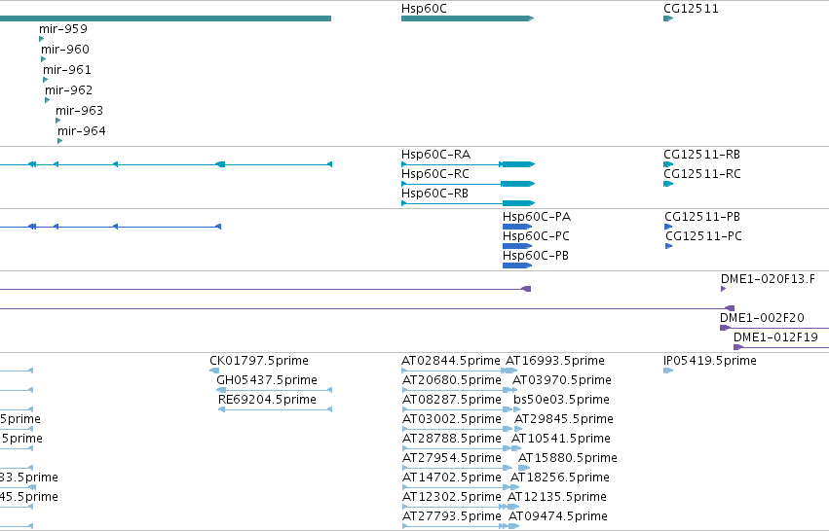
Task: Click the AT10541.5prime EST label
Action: (x=560, y=440)
